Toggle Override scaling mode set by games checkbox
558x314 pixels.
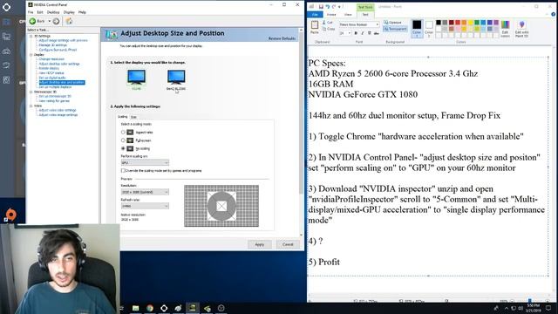click(123, 171)
